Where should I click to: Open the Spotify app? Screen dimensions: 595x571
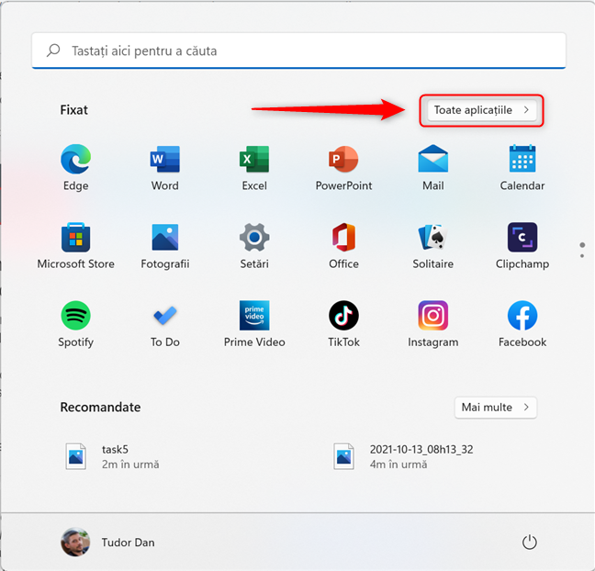click(75, 324)
